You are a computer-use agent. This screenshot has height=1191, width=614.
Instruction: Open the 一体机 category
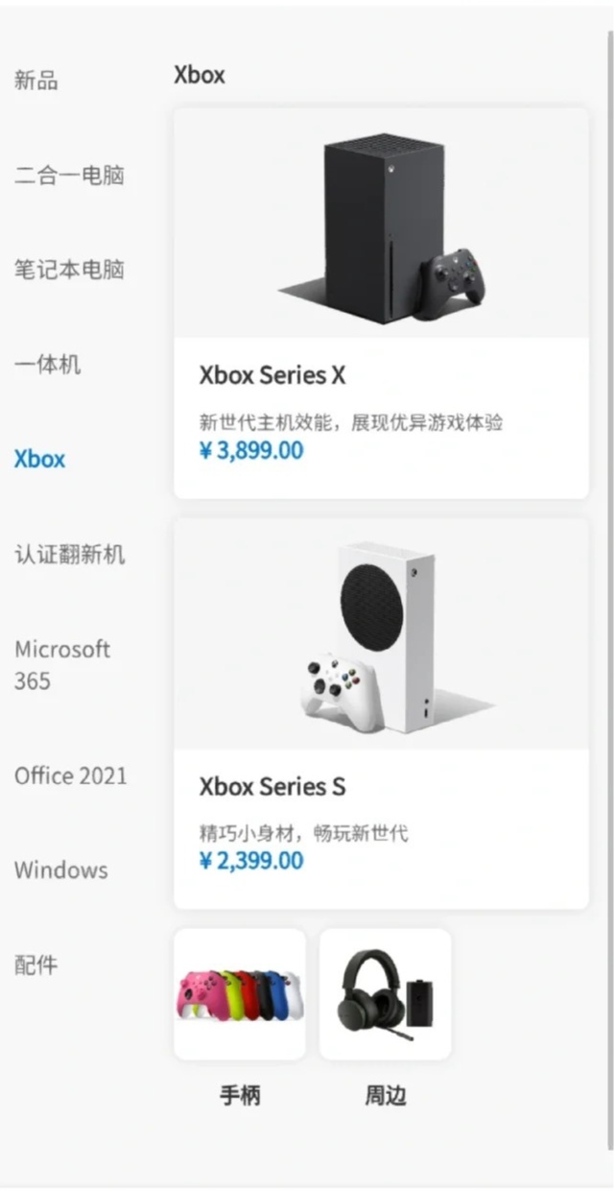tap(48, 365)
